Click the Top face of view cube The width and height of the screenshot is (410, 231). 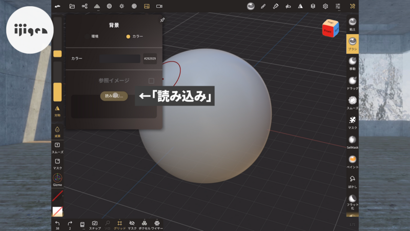pos(331,23)
